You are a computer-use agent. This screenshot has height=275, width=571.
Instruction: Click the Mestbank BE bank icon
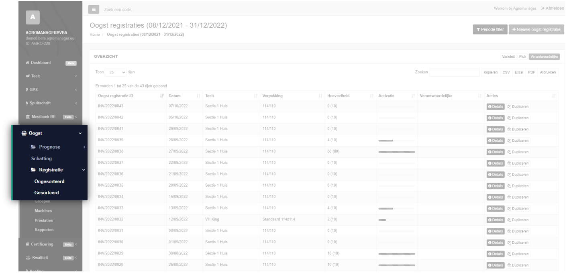click(28, 117)
